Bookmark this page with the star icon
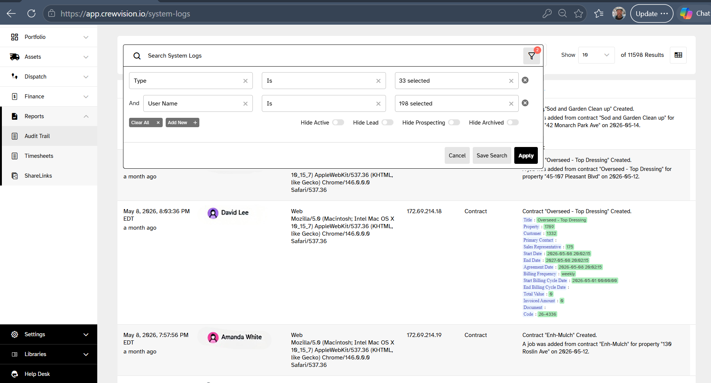The height and width of the screenshot is (383, 711). pos(579,13)
